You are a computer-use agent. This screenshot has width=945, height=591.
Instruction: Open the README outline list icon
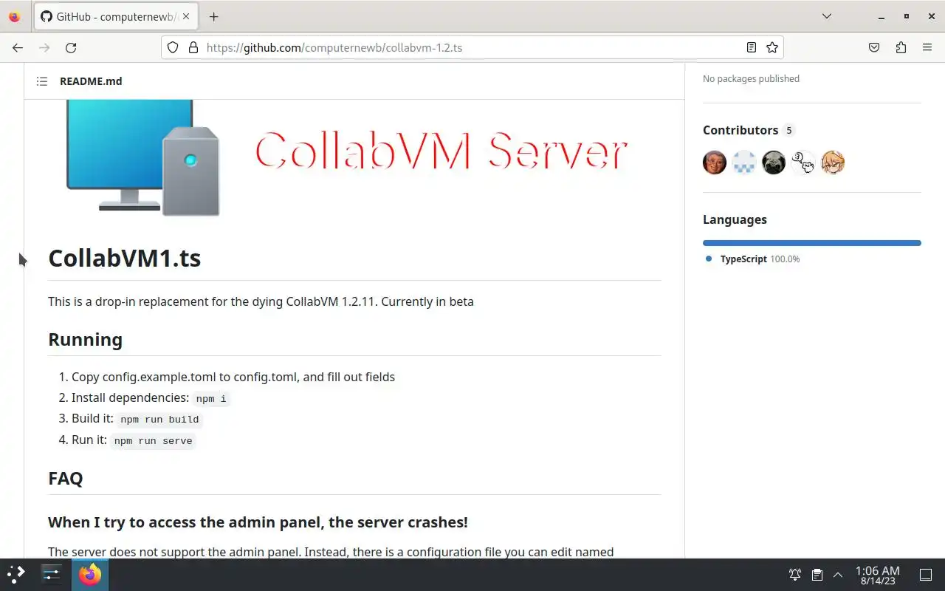pos(42,81)
